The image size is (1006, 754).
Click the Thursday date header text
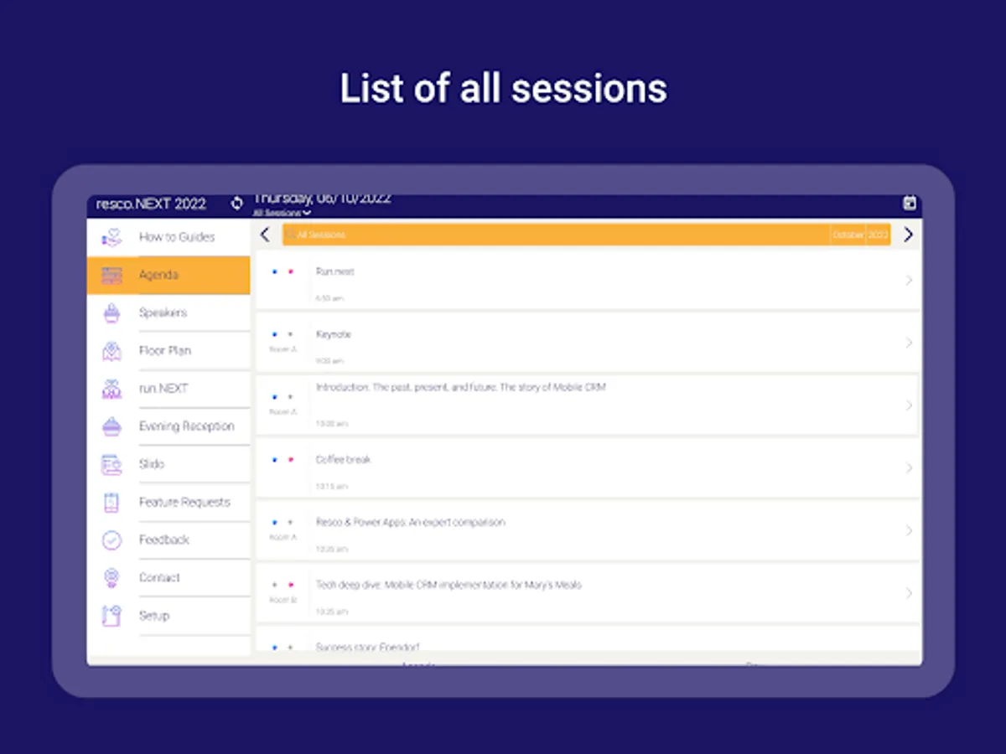pyautogui.click(x=322, y=199)
